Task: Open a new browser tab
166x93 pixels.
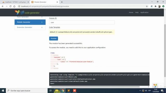Action: (x=62, y=2)
